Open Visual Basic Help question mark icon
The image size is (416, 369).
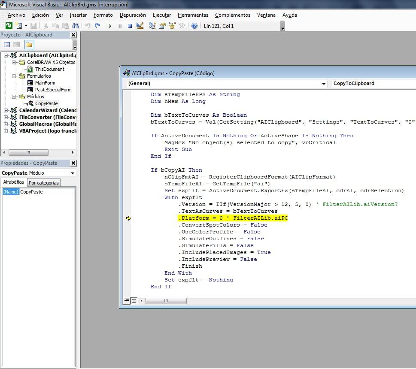tap(194, 26)
